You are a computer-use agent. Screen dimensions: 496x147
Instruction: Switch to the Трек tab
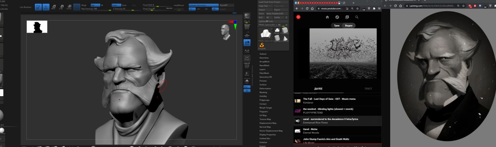[x=336, y=26]
